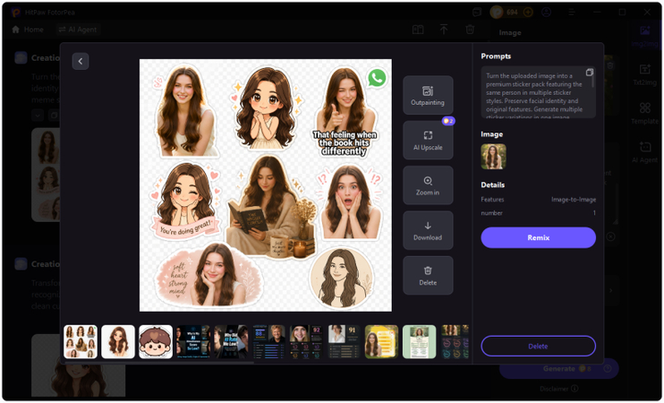
Task: Click the main sticker pack preview image
Action: pyautogui.click(x=266, y=185)
